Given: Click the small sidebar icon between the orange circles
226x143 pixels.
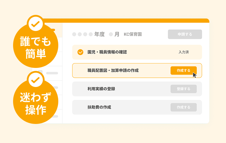Looking at the screenshot, I should (x=41, y=72).
